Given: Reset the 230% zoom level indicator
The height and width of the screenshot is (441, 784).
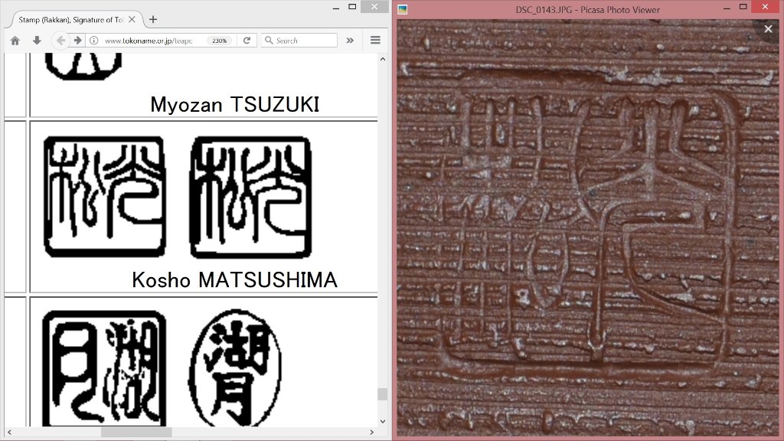Looking at the screenshot, I should 219,41.
